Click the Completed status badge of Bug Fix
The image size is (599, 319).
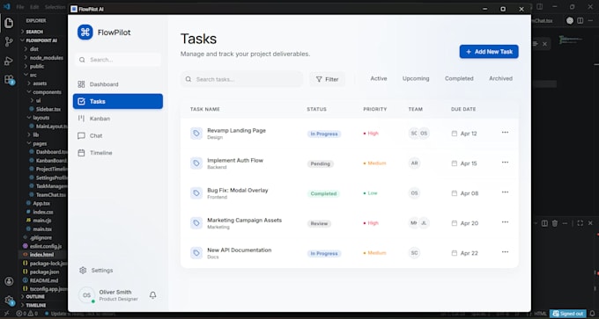click(323, 193)
